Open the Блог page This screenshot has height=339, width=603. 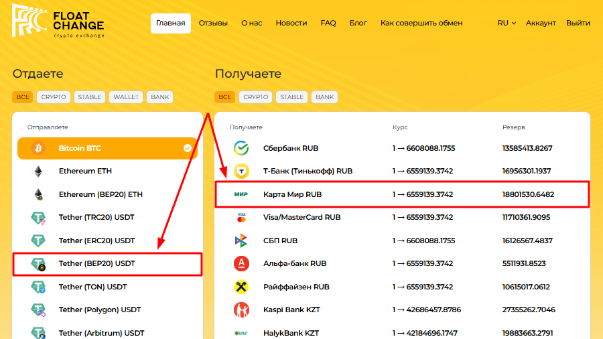point(358,23)
